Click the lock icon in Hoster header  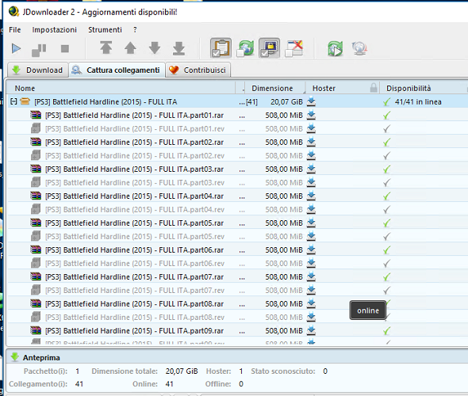coord(374,88)
